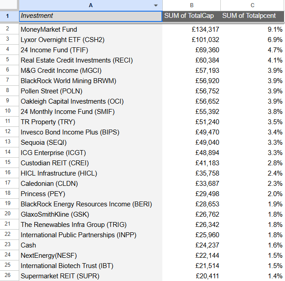Image resolution: width=285 pixels, height=281 pixels.
Task: Select TR Property (TRY) cell
Action: (91, 122)
